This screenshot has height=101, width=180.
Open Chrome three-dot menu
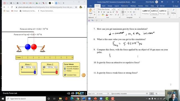[84, 7]
